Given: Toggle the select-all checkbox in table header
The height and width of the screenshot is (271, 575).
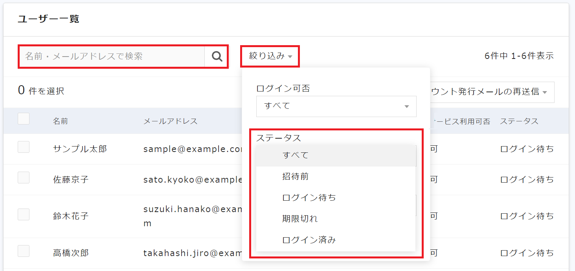Looking at the screenshot, I should pos(24,119).
